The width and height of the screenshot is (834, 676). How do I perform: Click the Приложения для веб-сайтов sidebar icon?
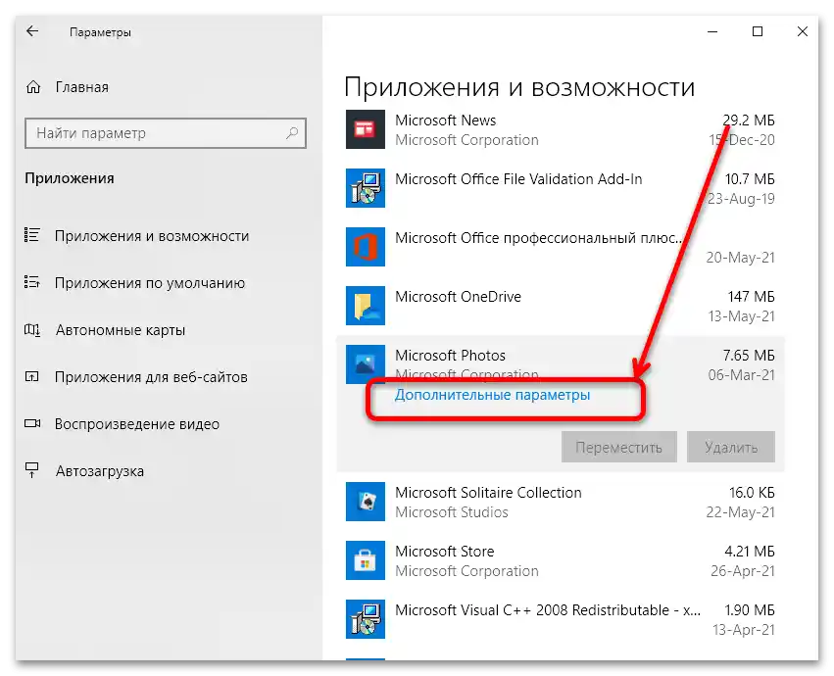click(x=32, y=376)
